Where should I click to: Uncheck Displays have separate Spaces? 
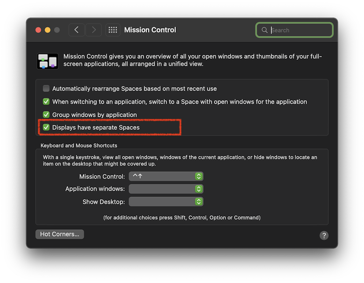[46, 127]
